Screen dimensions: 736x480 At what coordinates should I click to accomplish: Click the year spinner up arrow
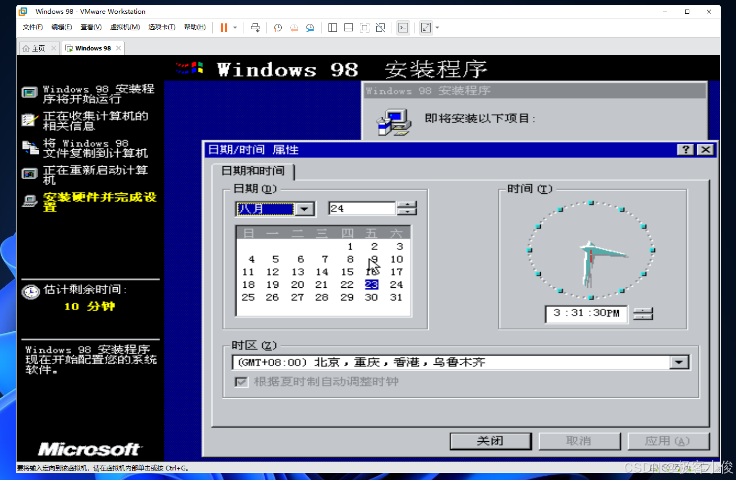(x=407, y=205)
